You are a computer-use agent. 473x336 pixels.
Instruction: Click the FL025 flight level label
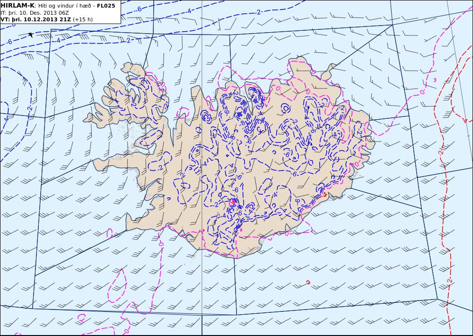106,6
